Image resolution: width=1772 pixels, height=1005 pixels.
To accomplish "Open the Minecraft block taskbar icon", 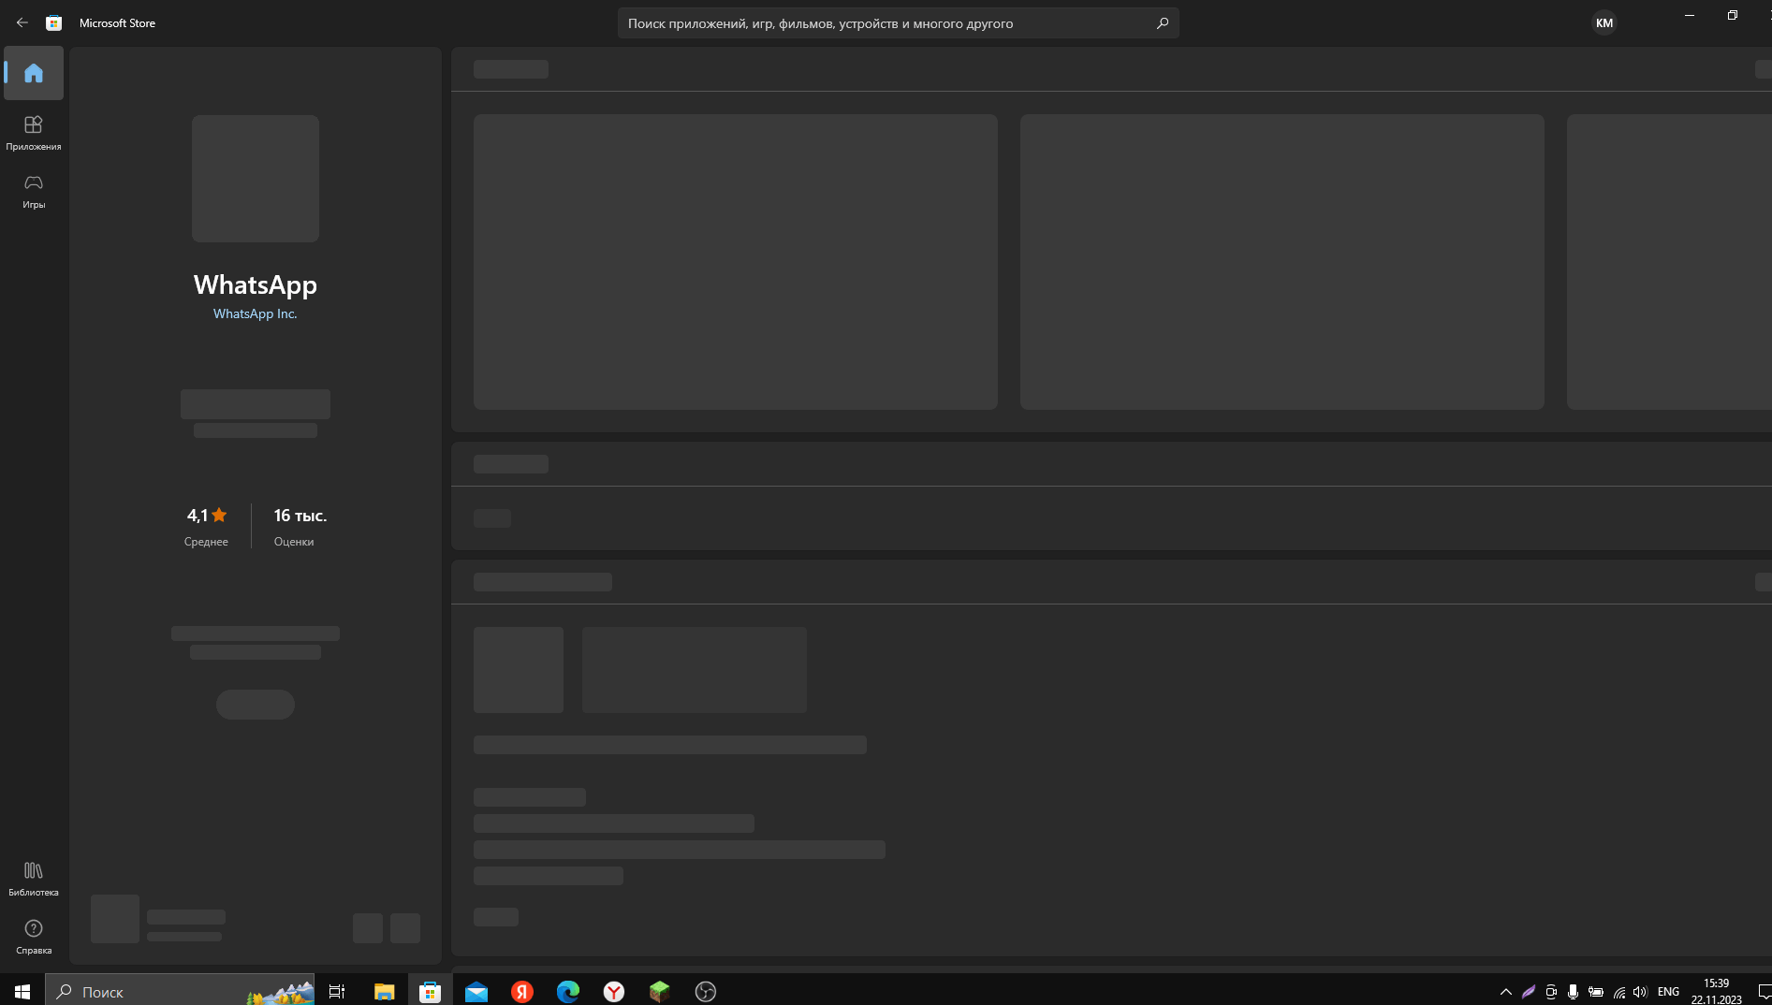I will tap(660, 991).
